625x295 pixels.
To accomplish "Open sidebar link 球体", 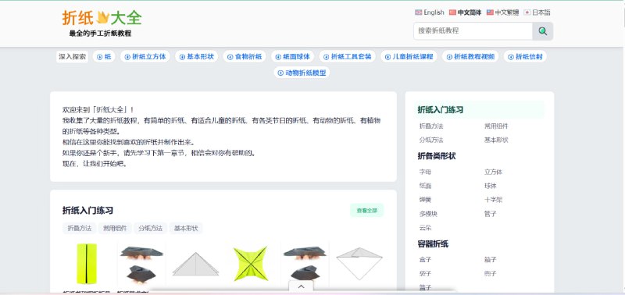I will pos(491,186).
